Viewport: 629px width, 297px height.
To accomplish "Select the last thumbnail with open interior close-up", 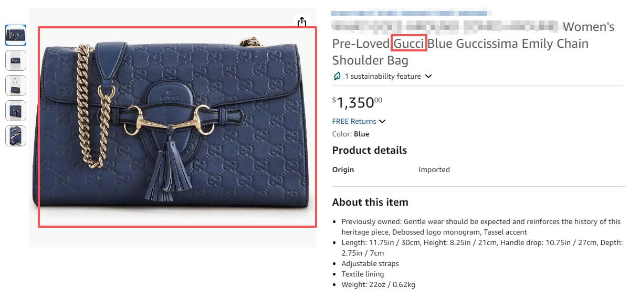I will pos(16,136).
